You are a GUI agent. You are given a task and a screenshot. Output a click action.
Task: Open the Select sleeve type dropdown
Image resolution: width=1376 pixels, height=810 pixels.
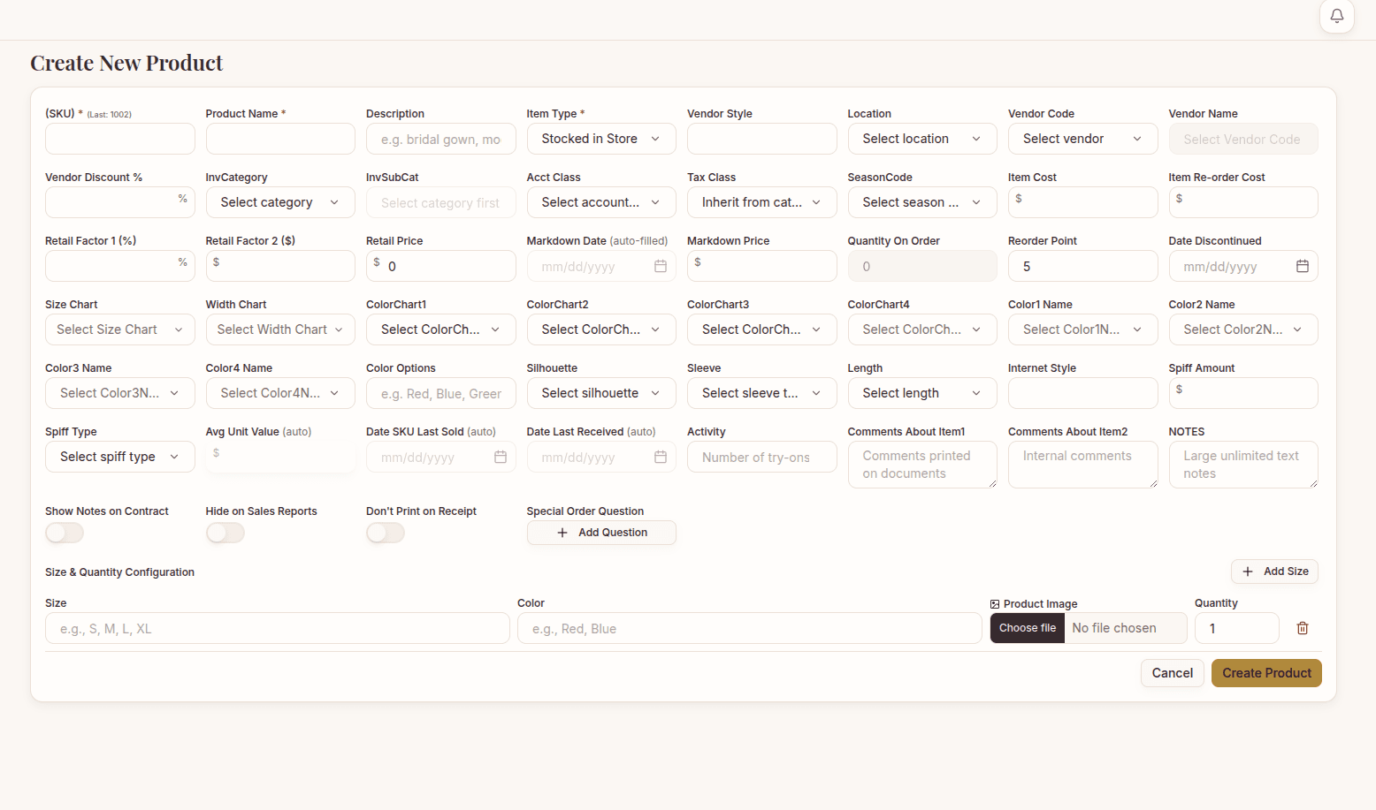click(x=761, y=393)
